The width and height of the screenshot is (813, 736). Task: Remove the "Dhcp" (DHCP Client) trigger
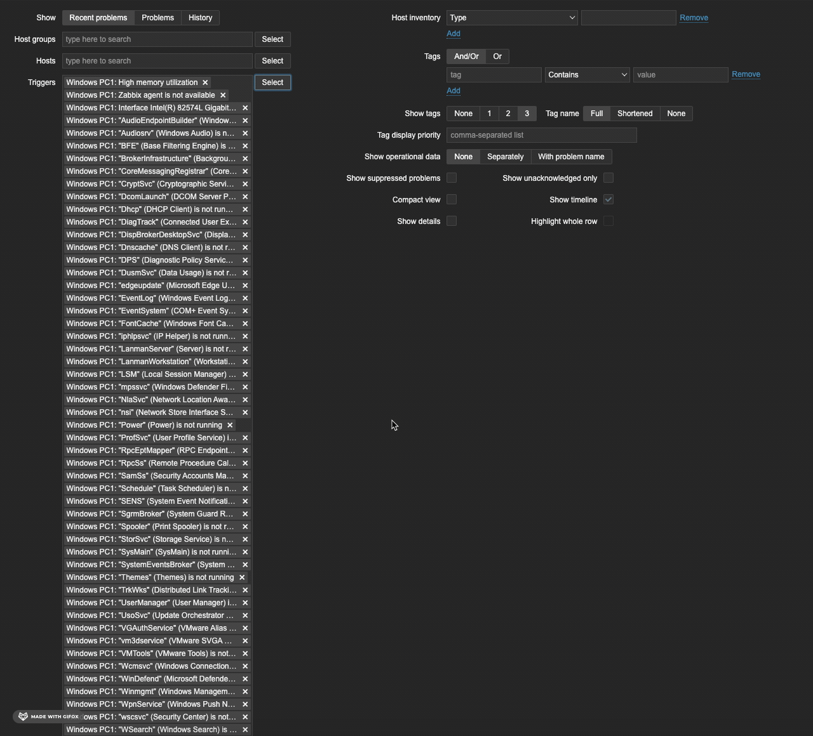click(245, 209)
